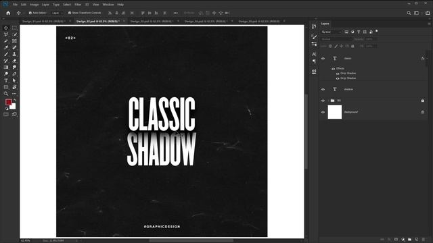The height and width of the screenshot is (243, 433).
Task: Select the History Brush tool
Action: coord(6,61)
